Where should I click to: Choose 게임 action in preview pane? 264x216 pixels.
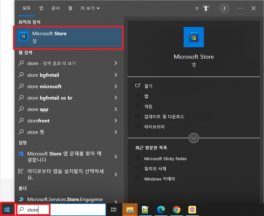coord(148,106)
